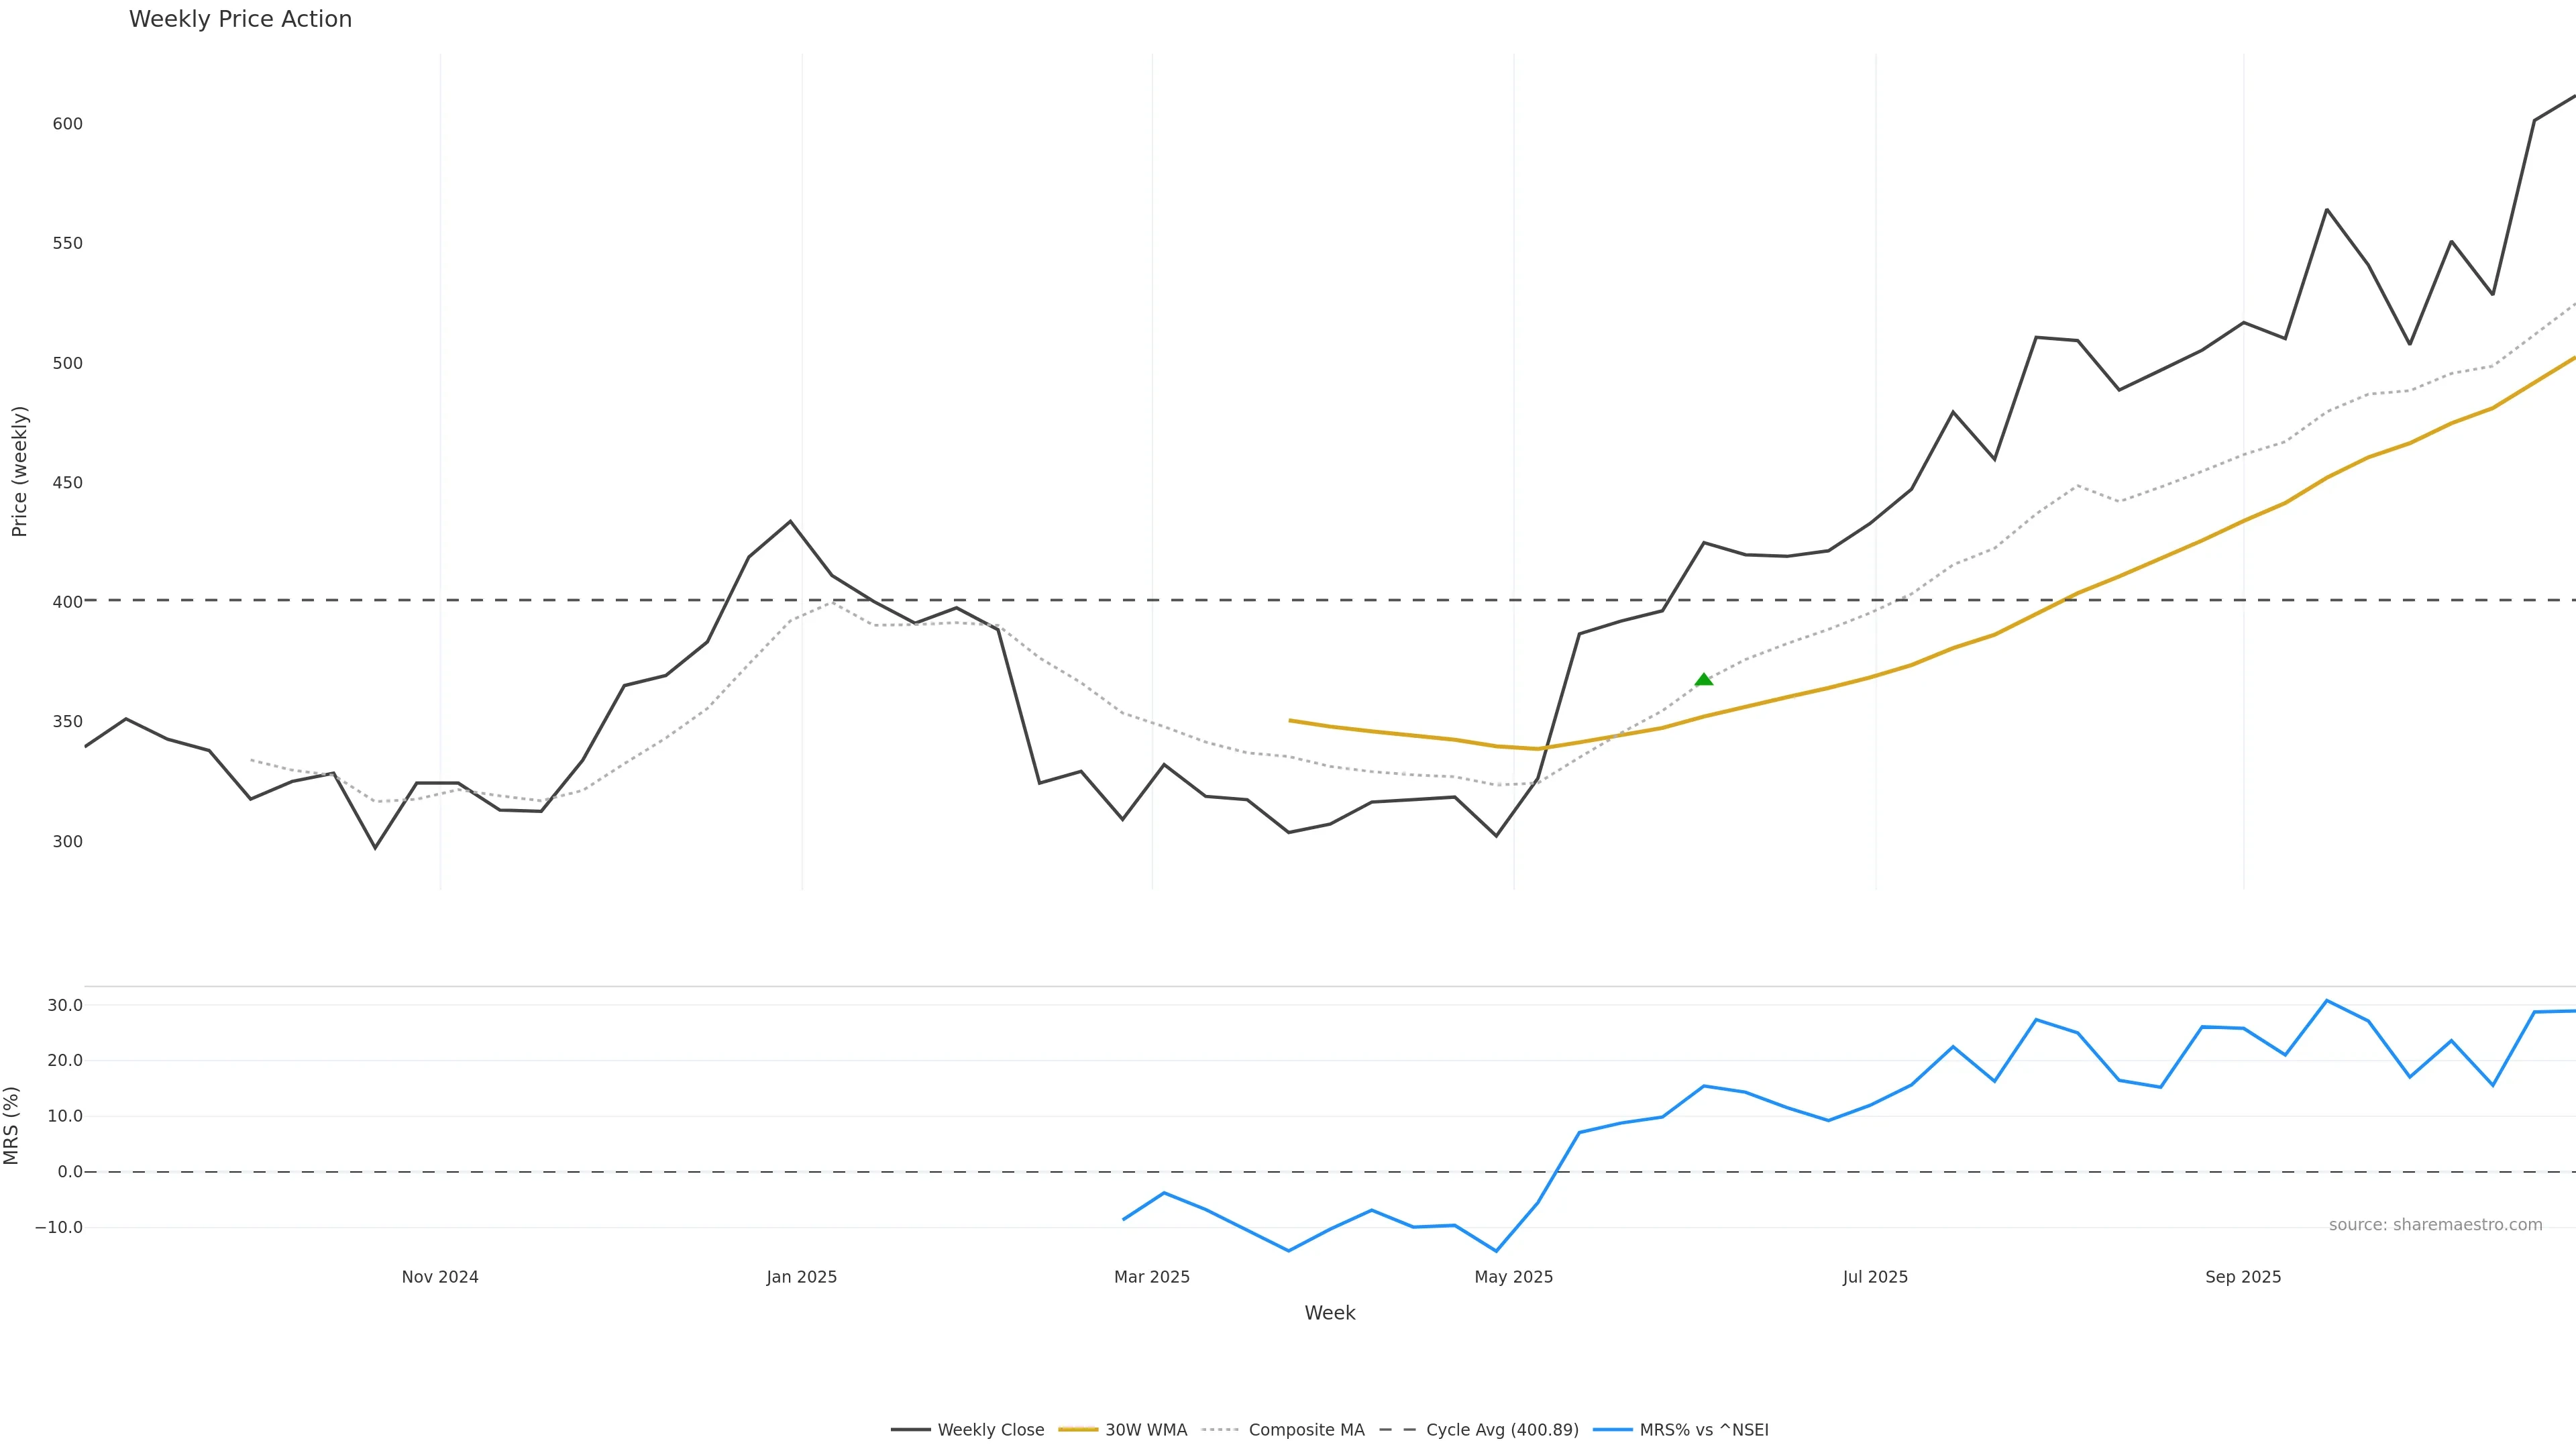Click the dotted Composite MA legend swatch
The image size is (2576, 1449).
pyautogui.click(x=1221, y=1430)
